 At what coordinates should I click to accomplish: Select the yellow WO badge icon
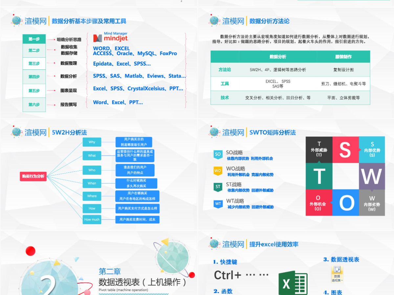(x=218, y=171)
